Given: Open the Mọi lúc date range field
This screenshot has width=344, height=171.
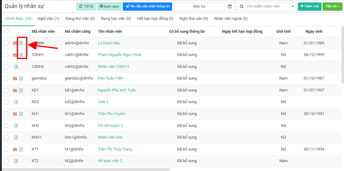Looking at the screenshot, I should [x=199, y=6].
